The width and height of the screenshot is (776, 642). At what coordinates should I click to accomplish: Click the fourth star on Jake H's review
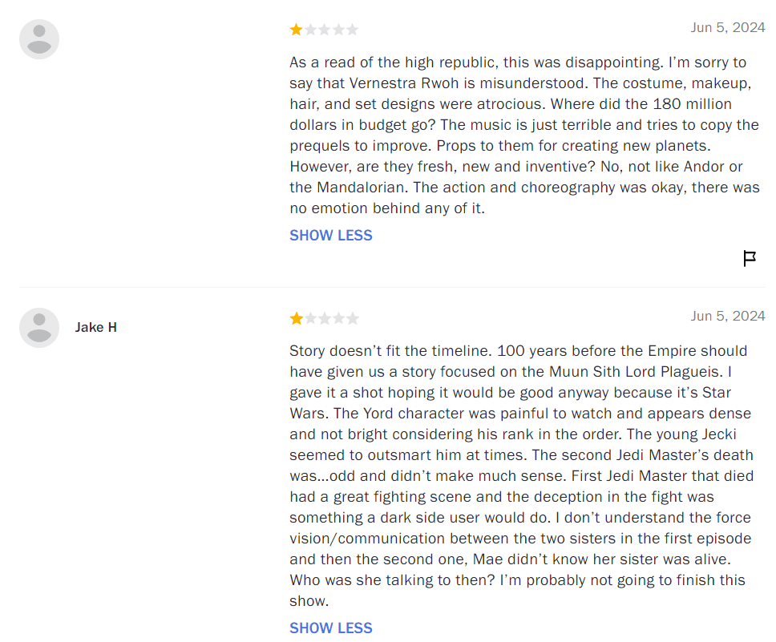338,319
